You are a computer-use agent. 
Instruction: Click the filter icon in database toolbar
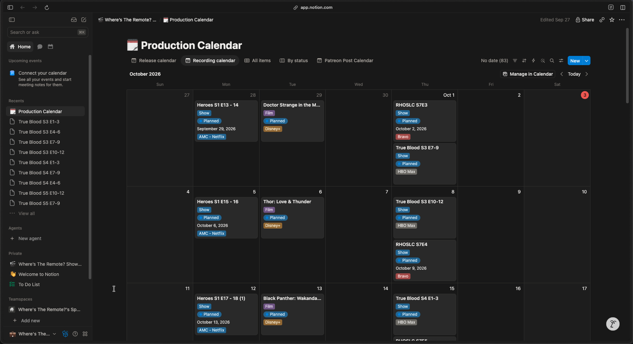pos(515,61)
